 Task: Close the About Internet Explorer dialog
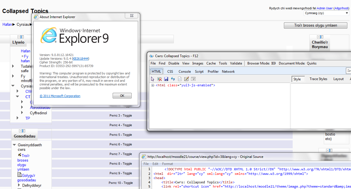132,16
